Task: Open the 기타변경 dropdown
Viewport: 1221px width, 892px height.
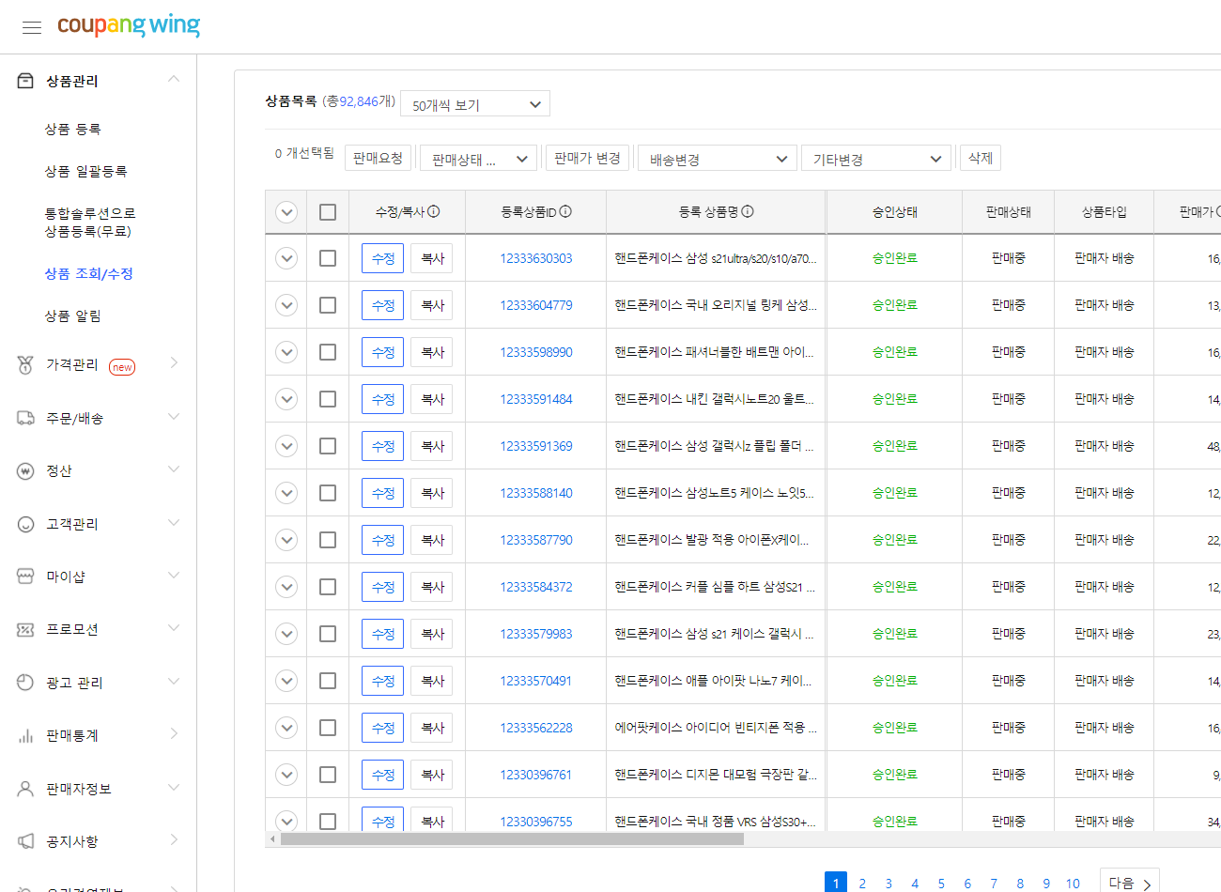Action: pyautogui.click(x=876, y=159)
